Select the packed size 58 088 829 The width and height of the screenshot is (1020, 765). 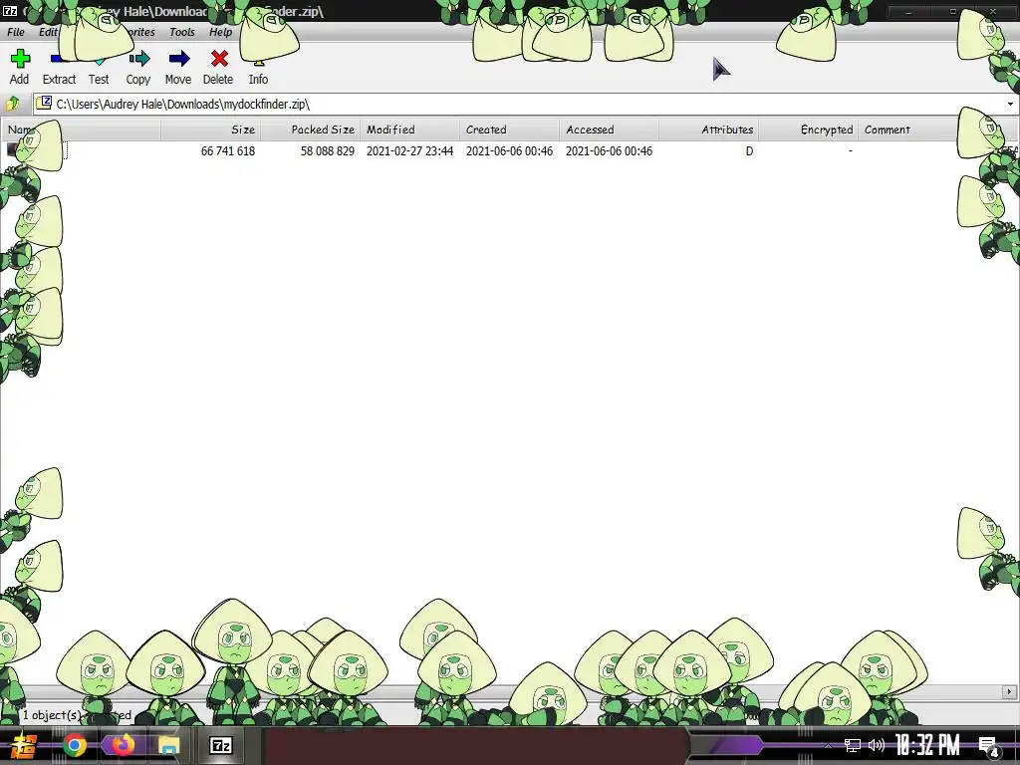point(327,151)
